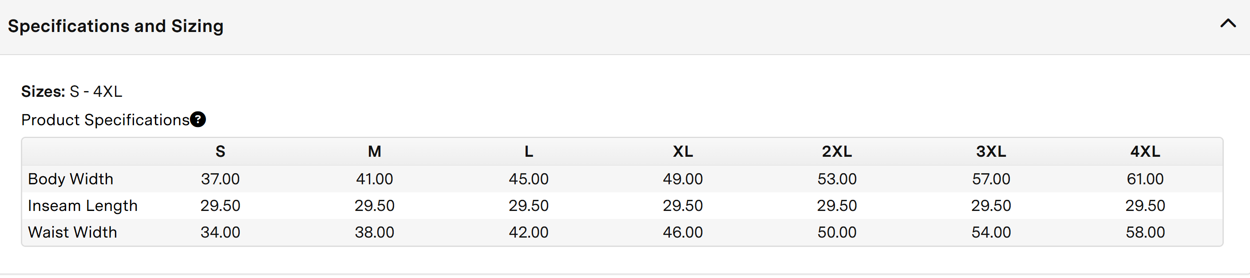This screenshot has height=278, width=1250.
Task: Click the Inseam Length row label
Action: click(83, 206)
